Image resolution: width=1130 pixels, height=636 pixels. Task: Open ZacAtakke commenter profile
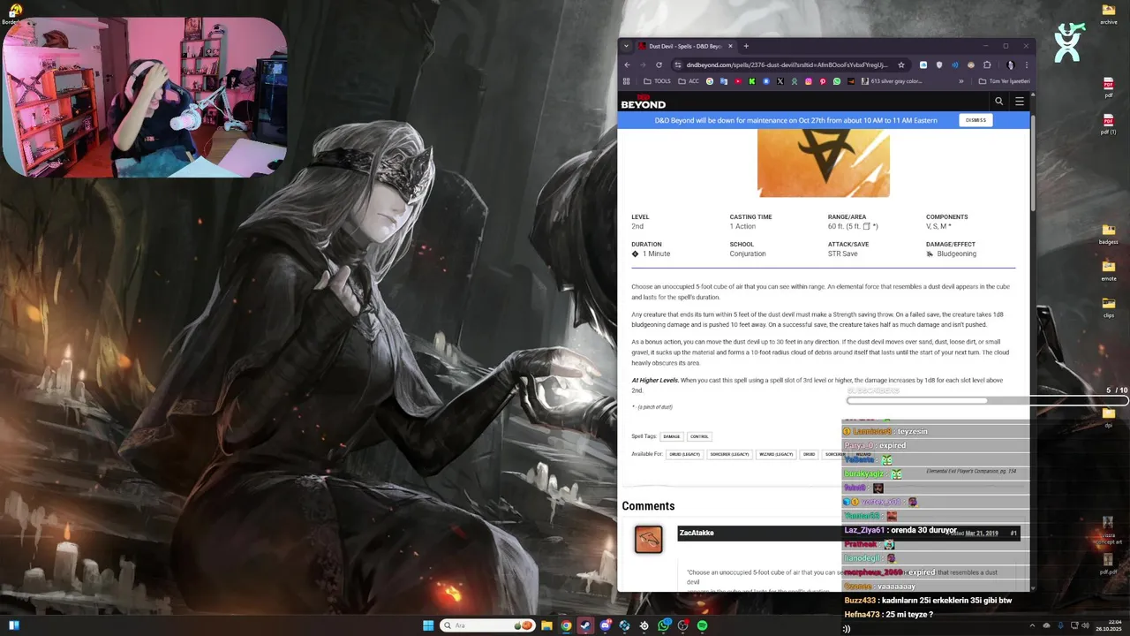pos(697,533)
